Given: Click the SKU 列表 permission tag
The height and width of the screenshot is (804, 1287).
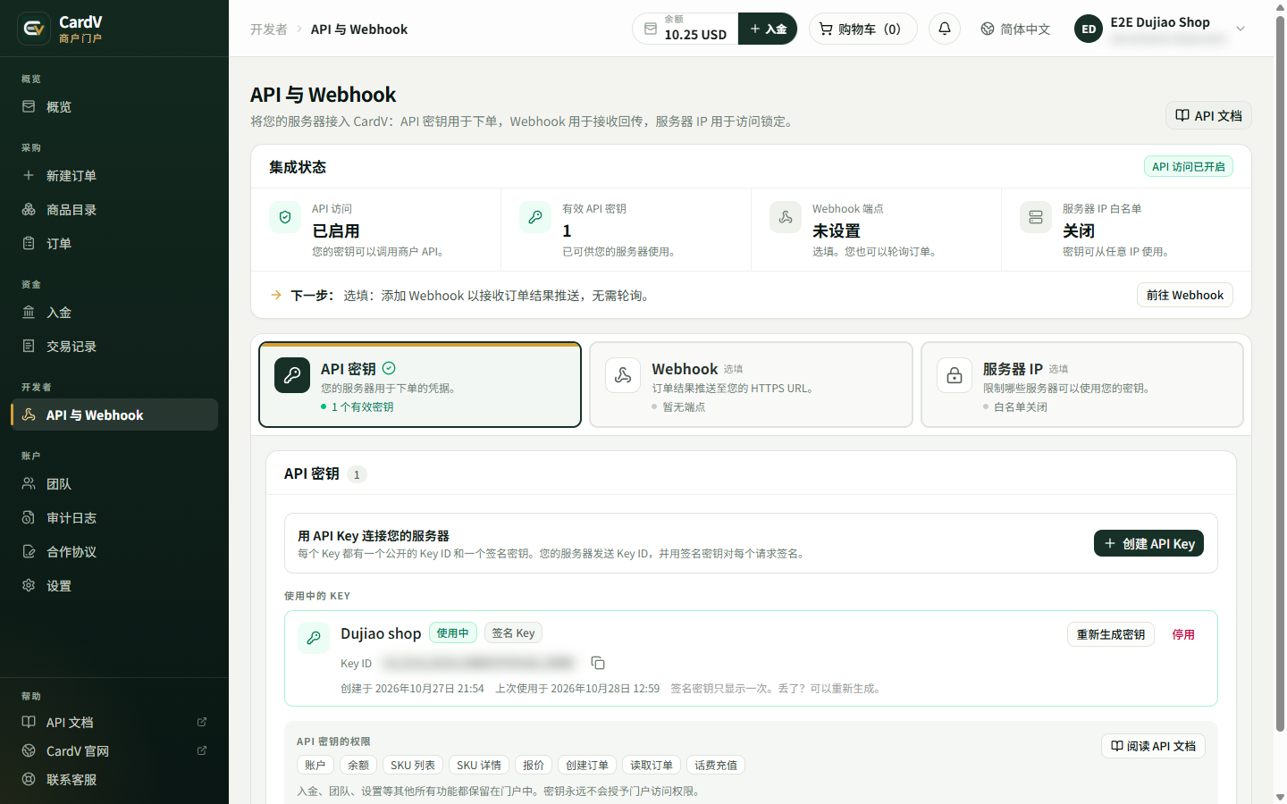Looking at the screenshot, I should (x=413, y=765).
